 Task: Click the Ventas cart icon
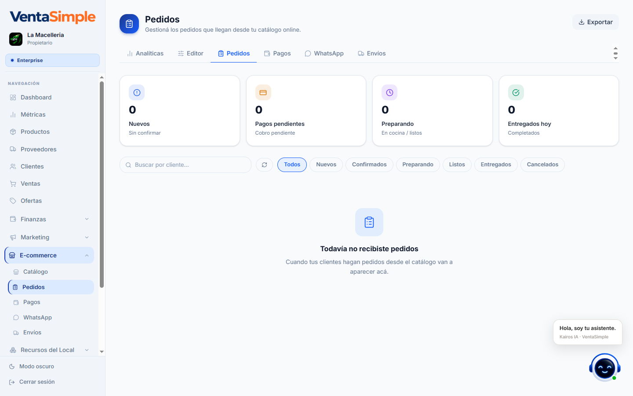click(13, 183)
